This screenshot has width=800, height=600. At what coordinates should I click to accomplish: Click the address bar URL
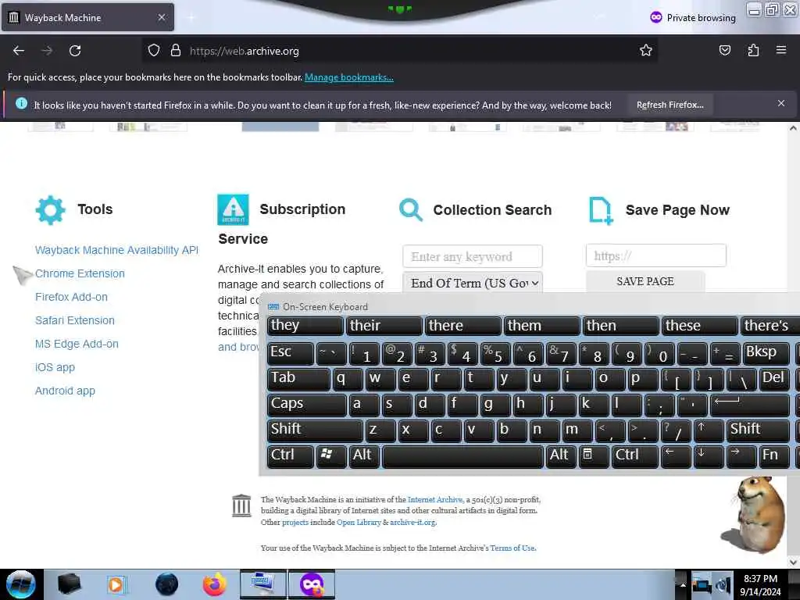244,51
